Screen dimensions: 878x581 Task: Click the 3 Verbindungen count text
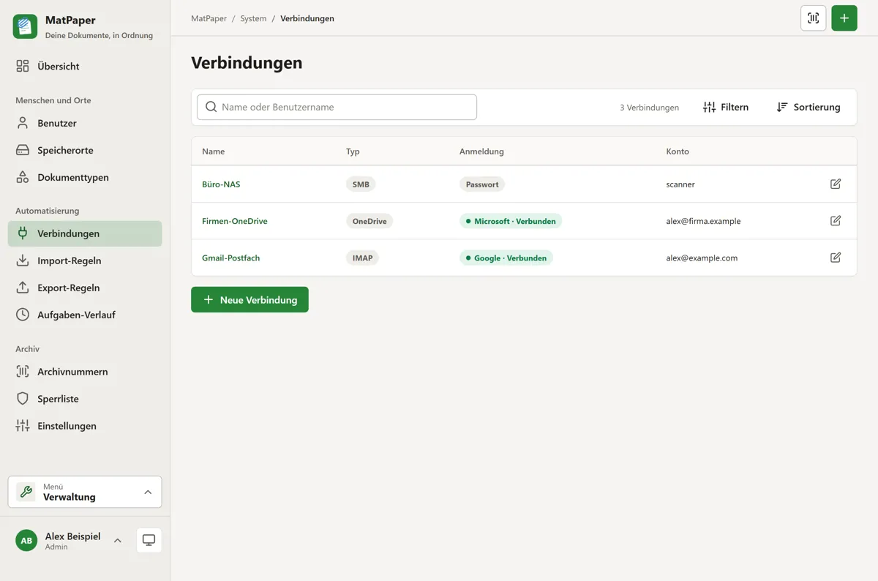click(649, 108)
